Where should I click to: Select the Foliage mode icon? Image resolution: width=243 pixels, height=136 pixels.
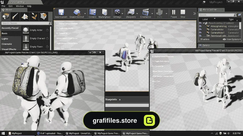tap(34, 16)
